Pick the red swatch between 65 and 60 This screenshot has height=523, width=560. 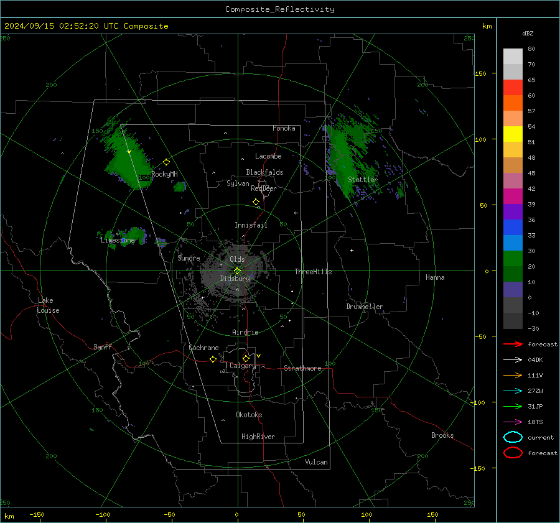coord(513,88)
